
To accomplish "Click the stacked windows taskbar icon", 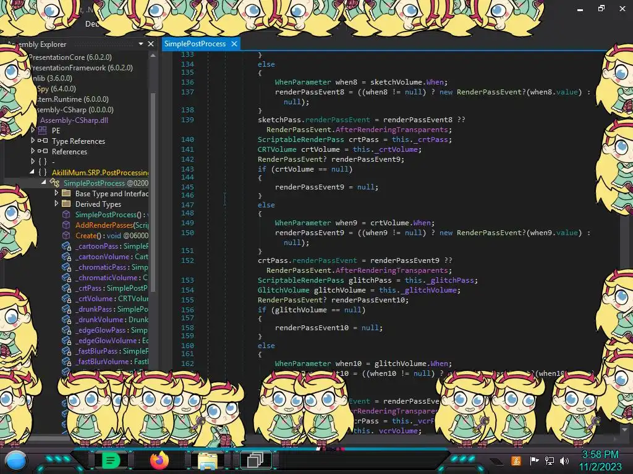I will tap(255, 460).
